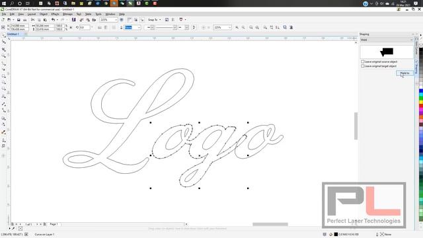Click the vertical scrollbar thumb
Image resolution: width=423 pixels, height=238 pixels.
(x=356, y=126)
